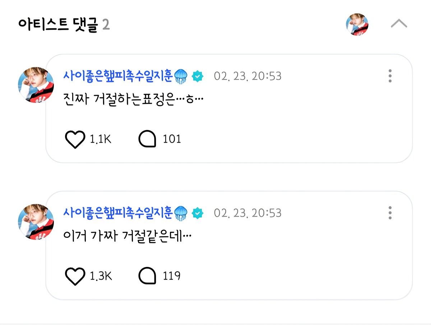Open three-dot menu on first comment
The height and width of the screenshot is (325, 431).
click(x=390, y=76)
